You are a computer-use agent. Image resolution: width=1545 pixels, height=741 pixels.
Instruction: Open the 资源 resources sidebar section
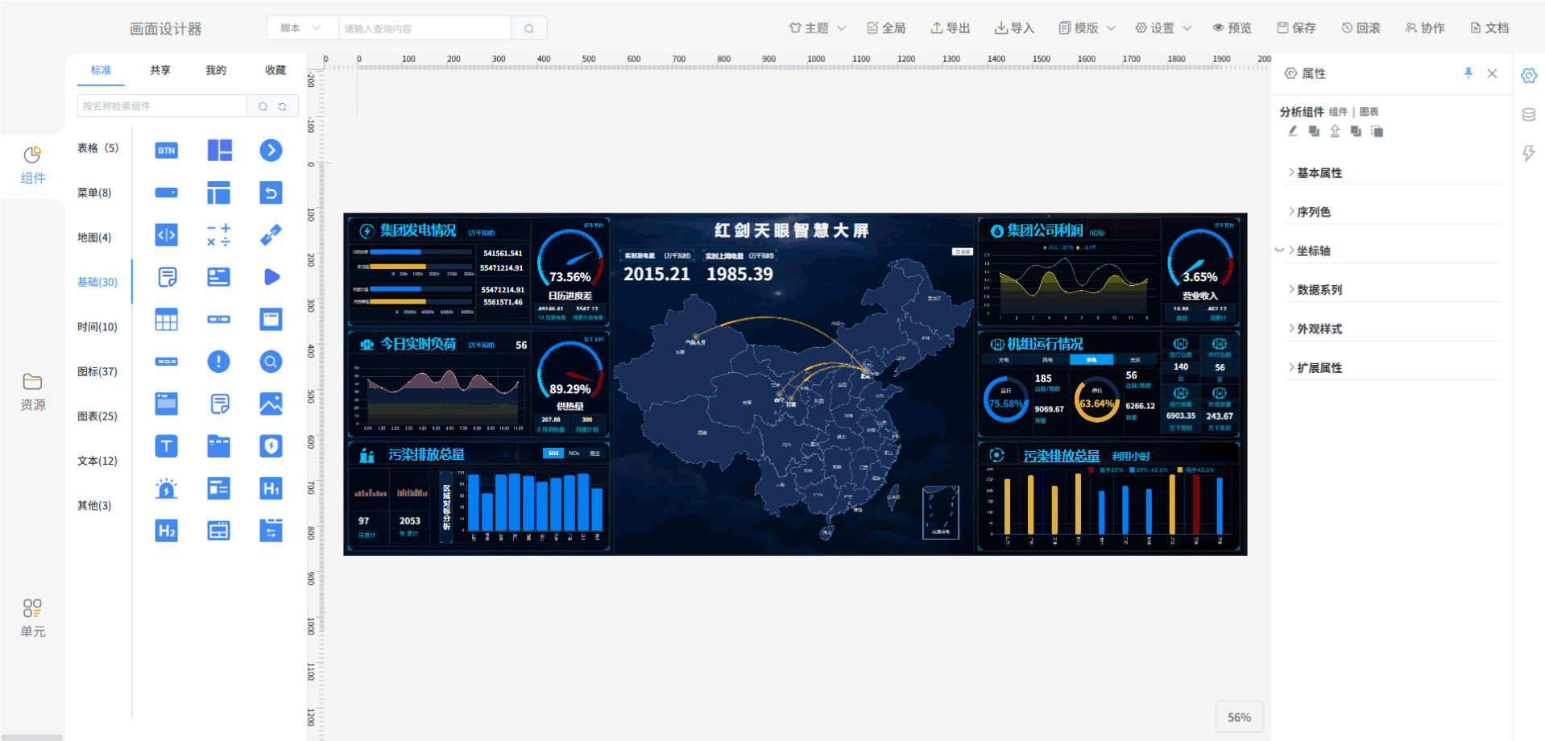pos(33,392)
